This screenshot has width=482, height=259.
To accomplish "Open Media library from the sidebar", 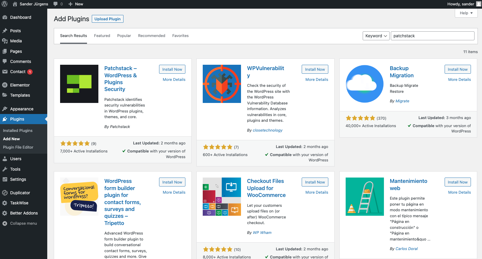I will point(24,41).
